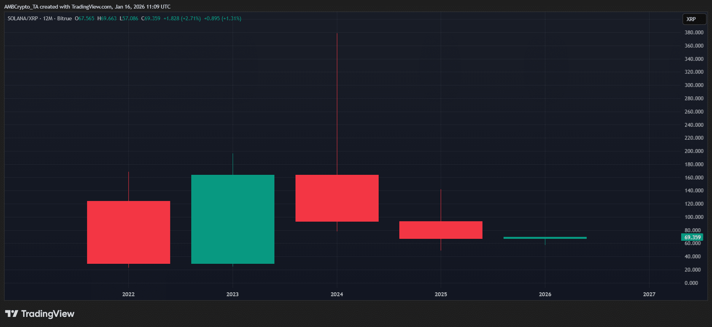712x327 pixels.
Task: Select the thin green 2026 candle
Action: (x=545, y=238)
